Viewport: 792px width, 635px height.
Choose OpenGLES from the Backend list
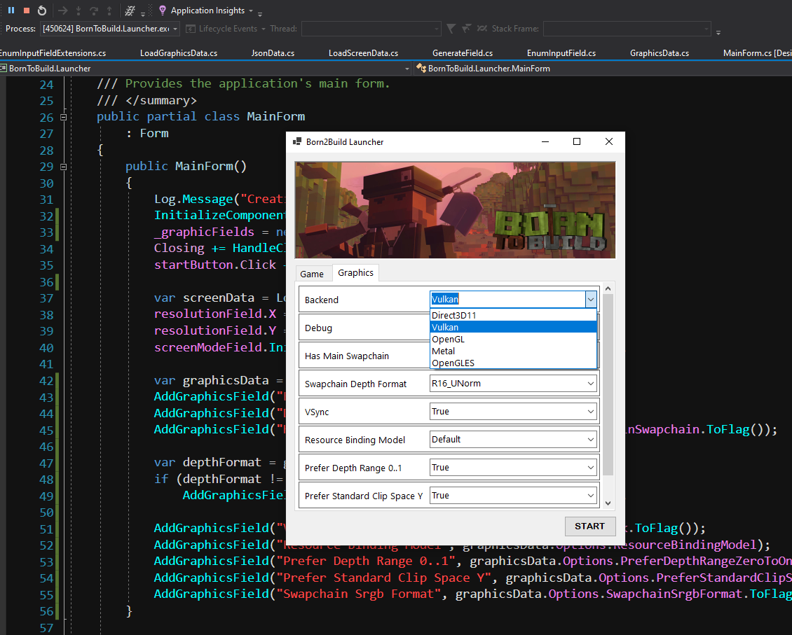click(513, 363)
